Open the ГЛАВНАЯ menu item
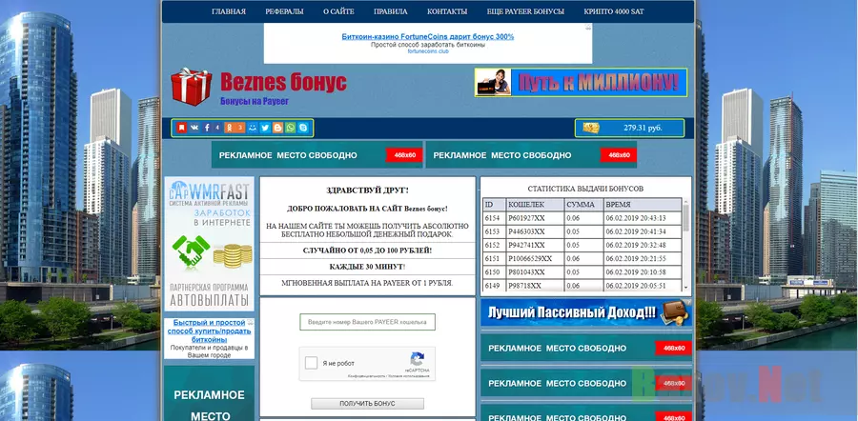Screen dimensions: 858x421 pos(229,11)
